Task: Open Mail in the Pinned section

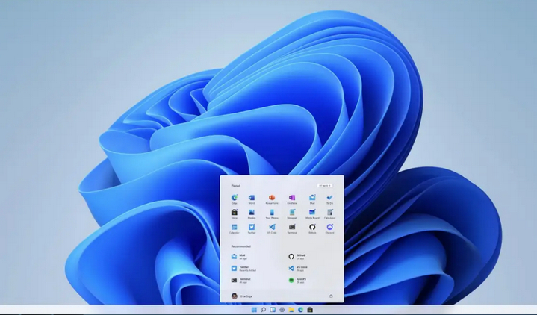Action: (312, 199)
